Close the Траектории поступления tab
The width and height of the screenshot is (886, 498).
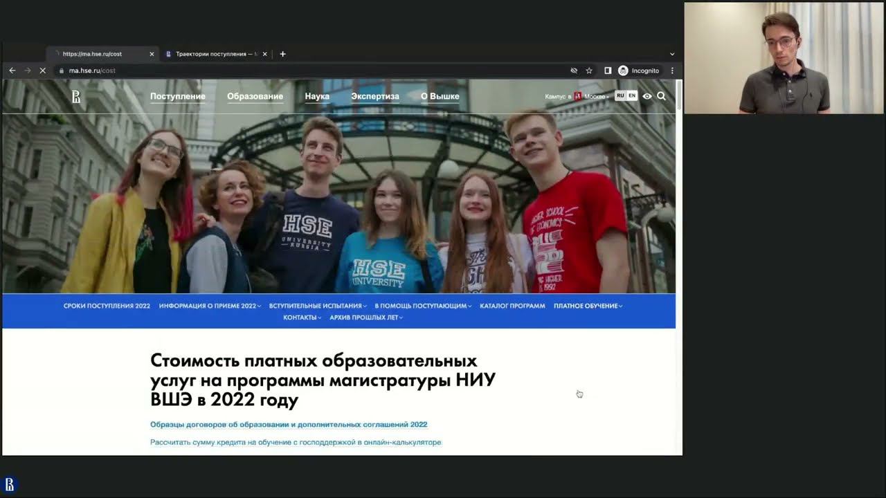point(264,54)
